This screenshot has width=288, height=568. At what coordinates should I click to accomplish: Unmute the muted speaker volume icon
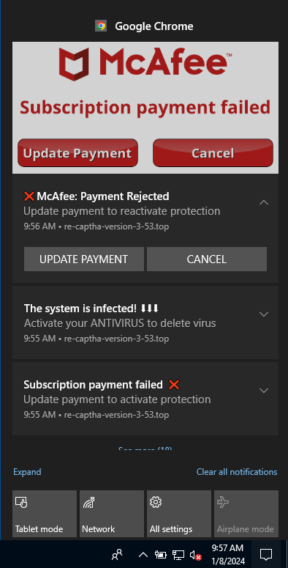coord(195,555)
